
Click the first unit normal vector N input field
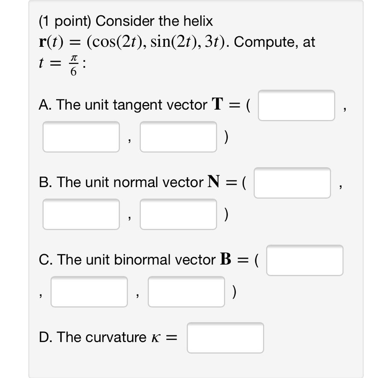coord(293,183)
